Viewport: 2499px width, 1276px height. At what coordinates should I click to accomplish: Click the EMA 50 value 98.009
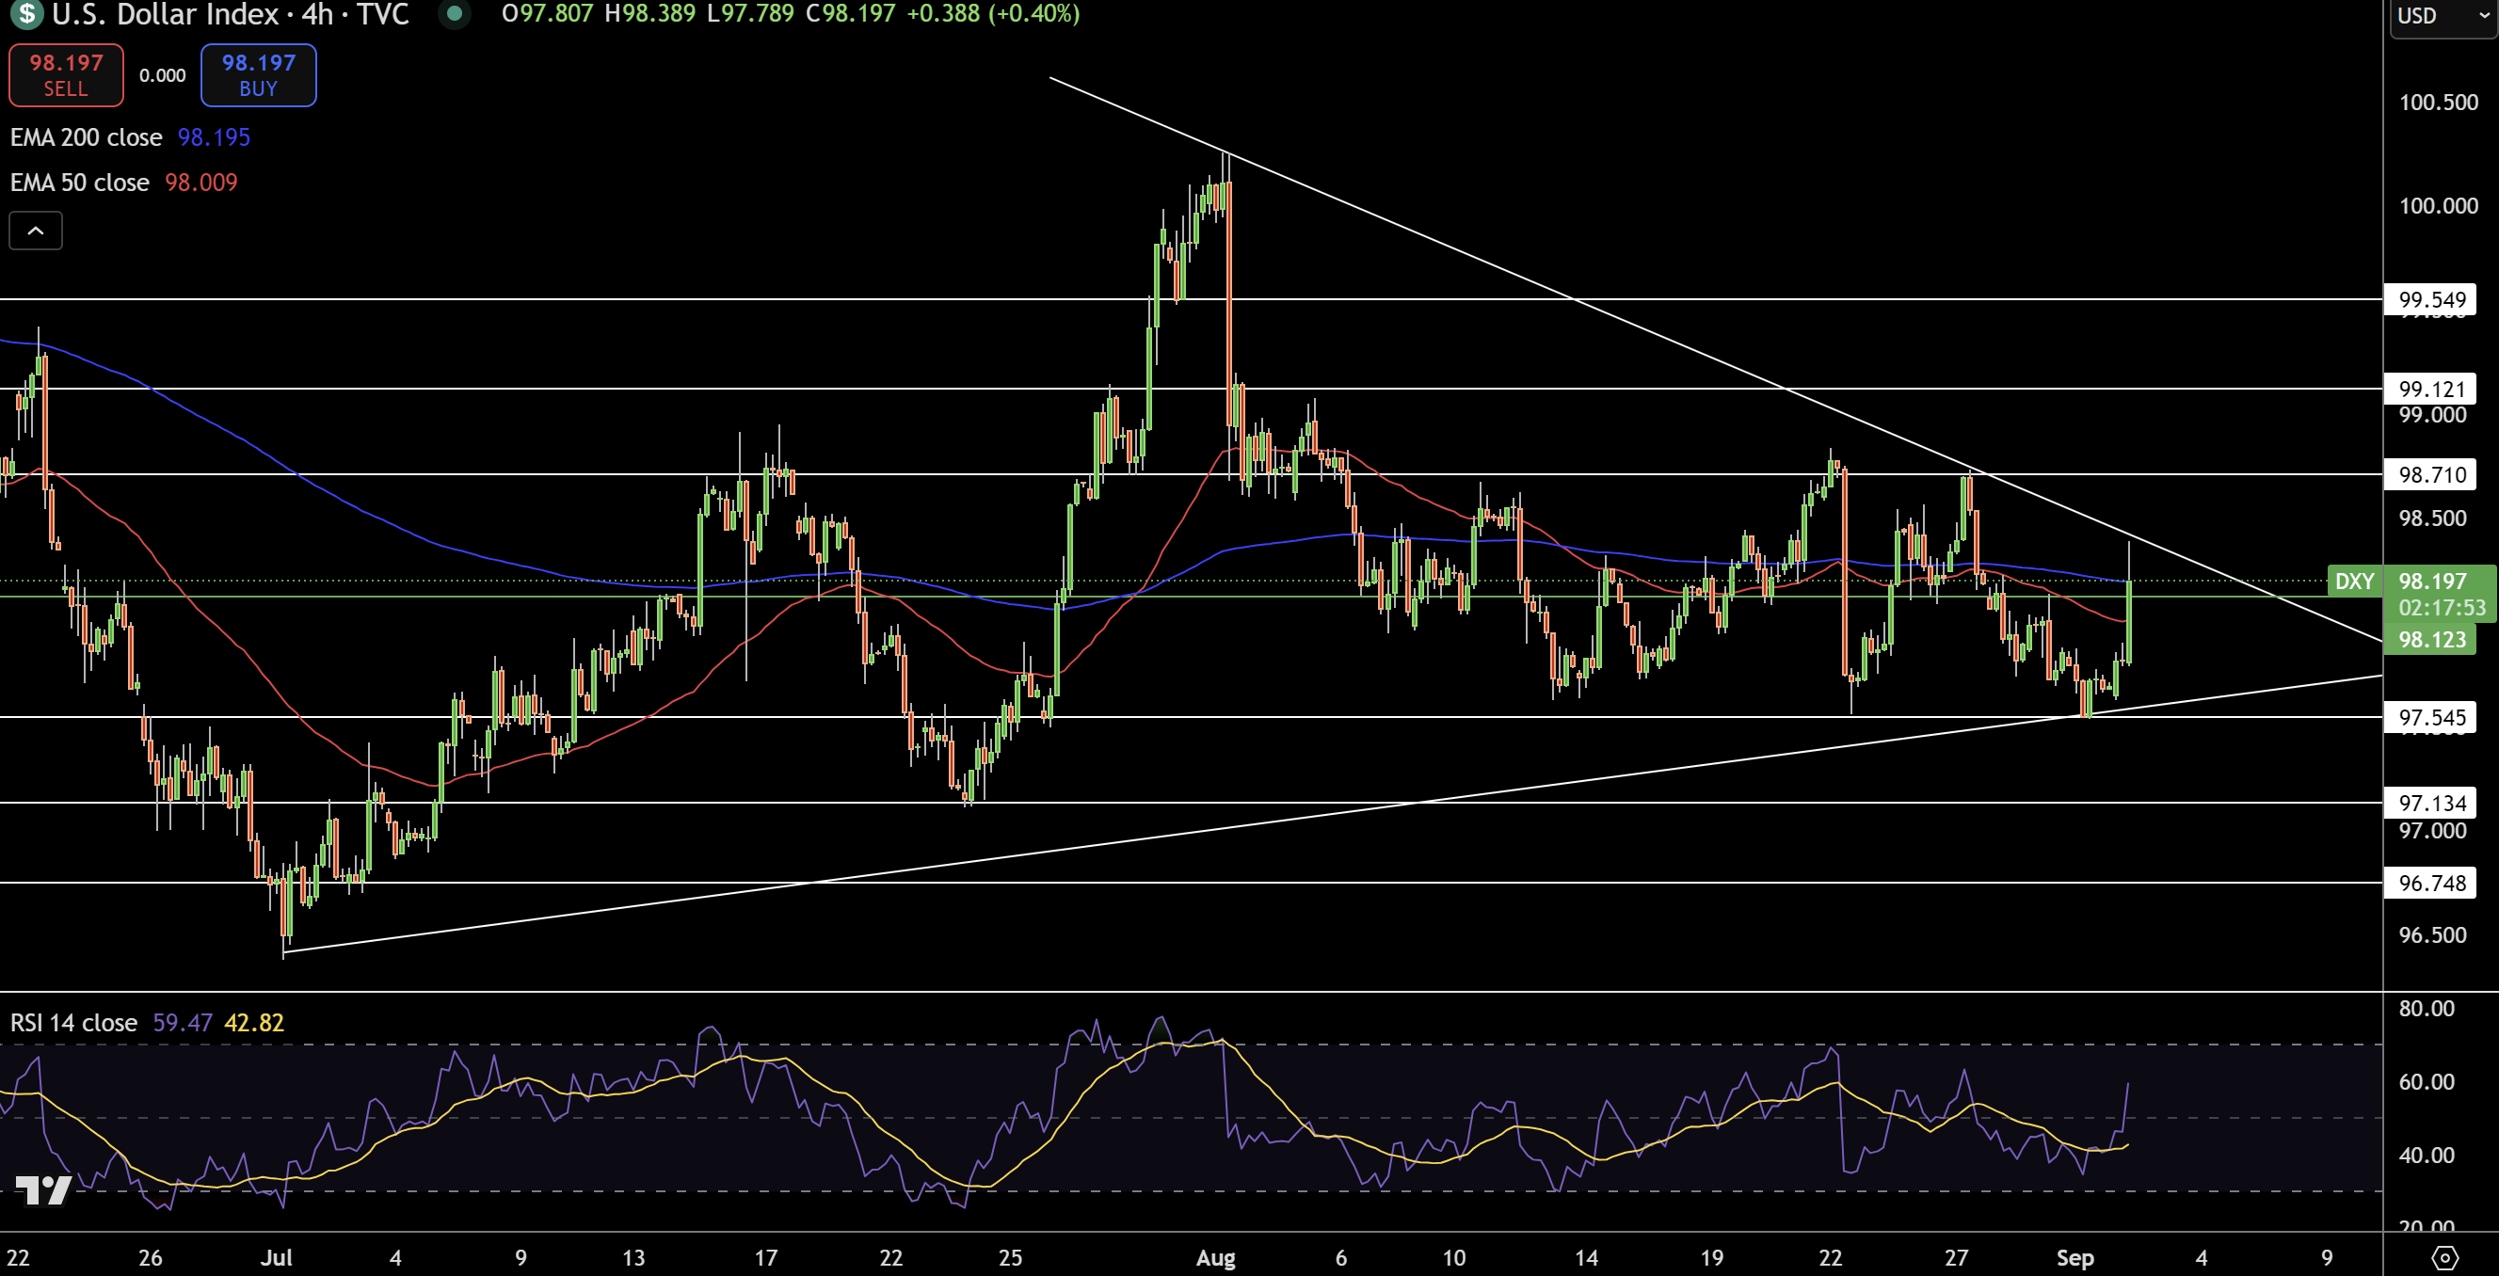tap(200, 183)
